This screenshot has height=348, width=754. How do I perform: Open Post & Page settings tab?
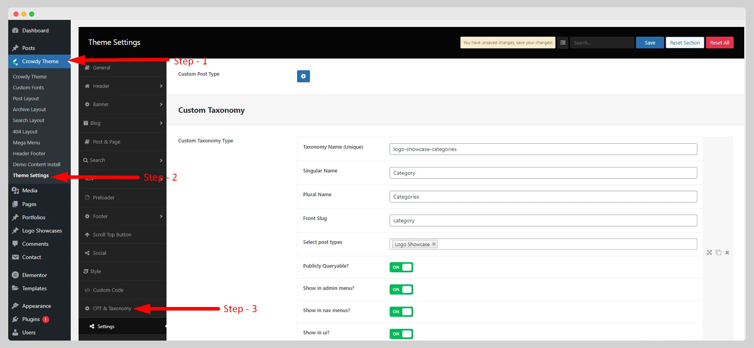[x=122, y=142]
